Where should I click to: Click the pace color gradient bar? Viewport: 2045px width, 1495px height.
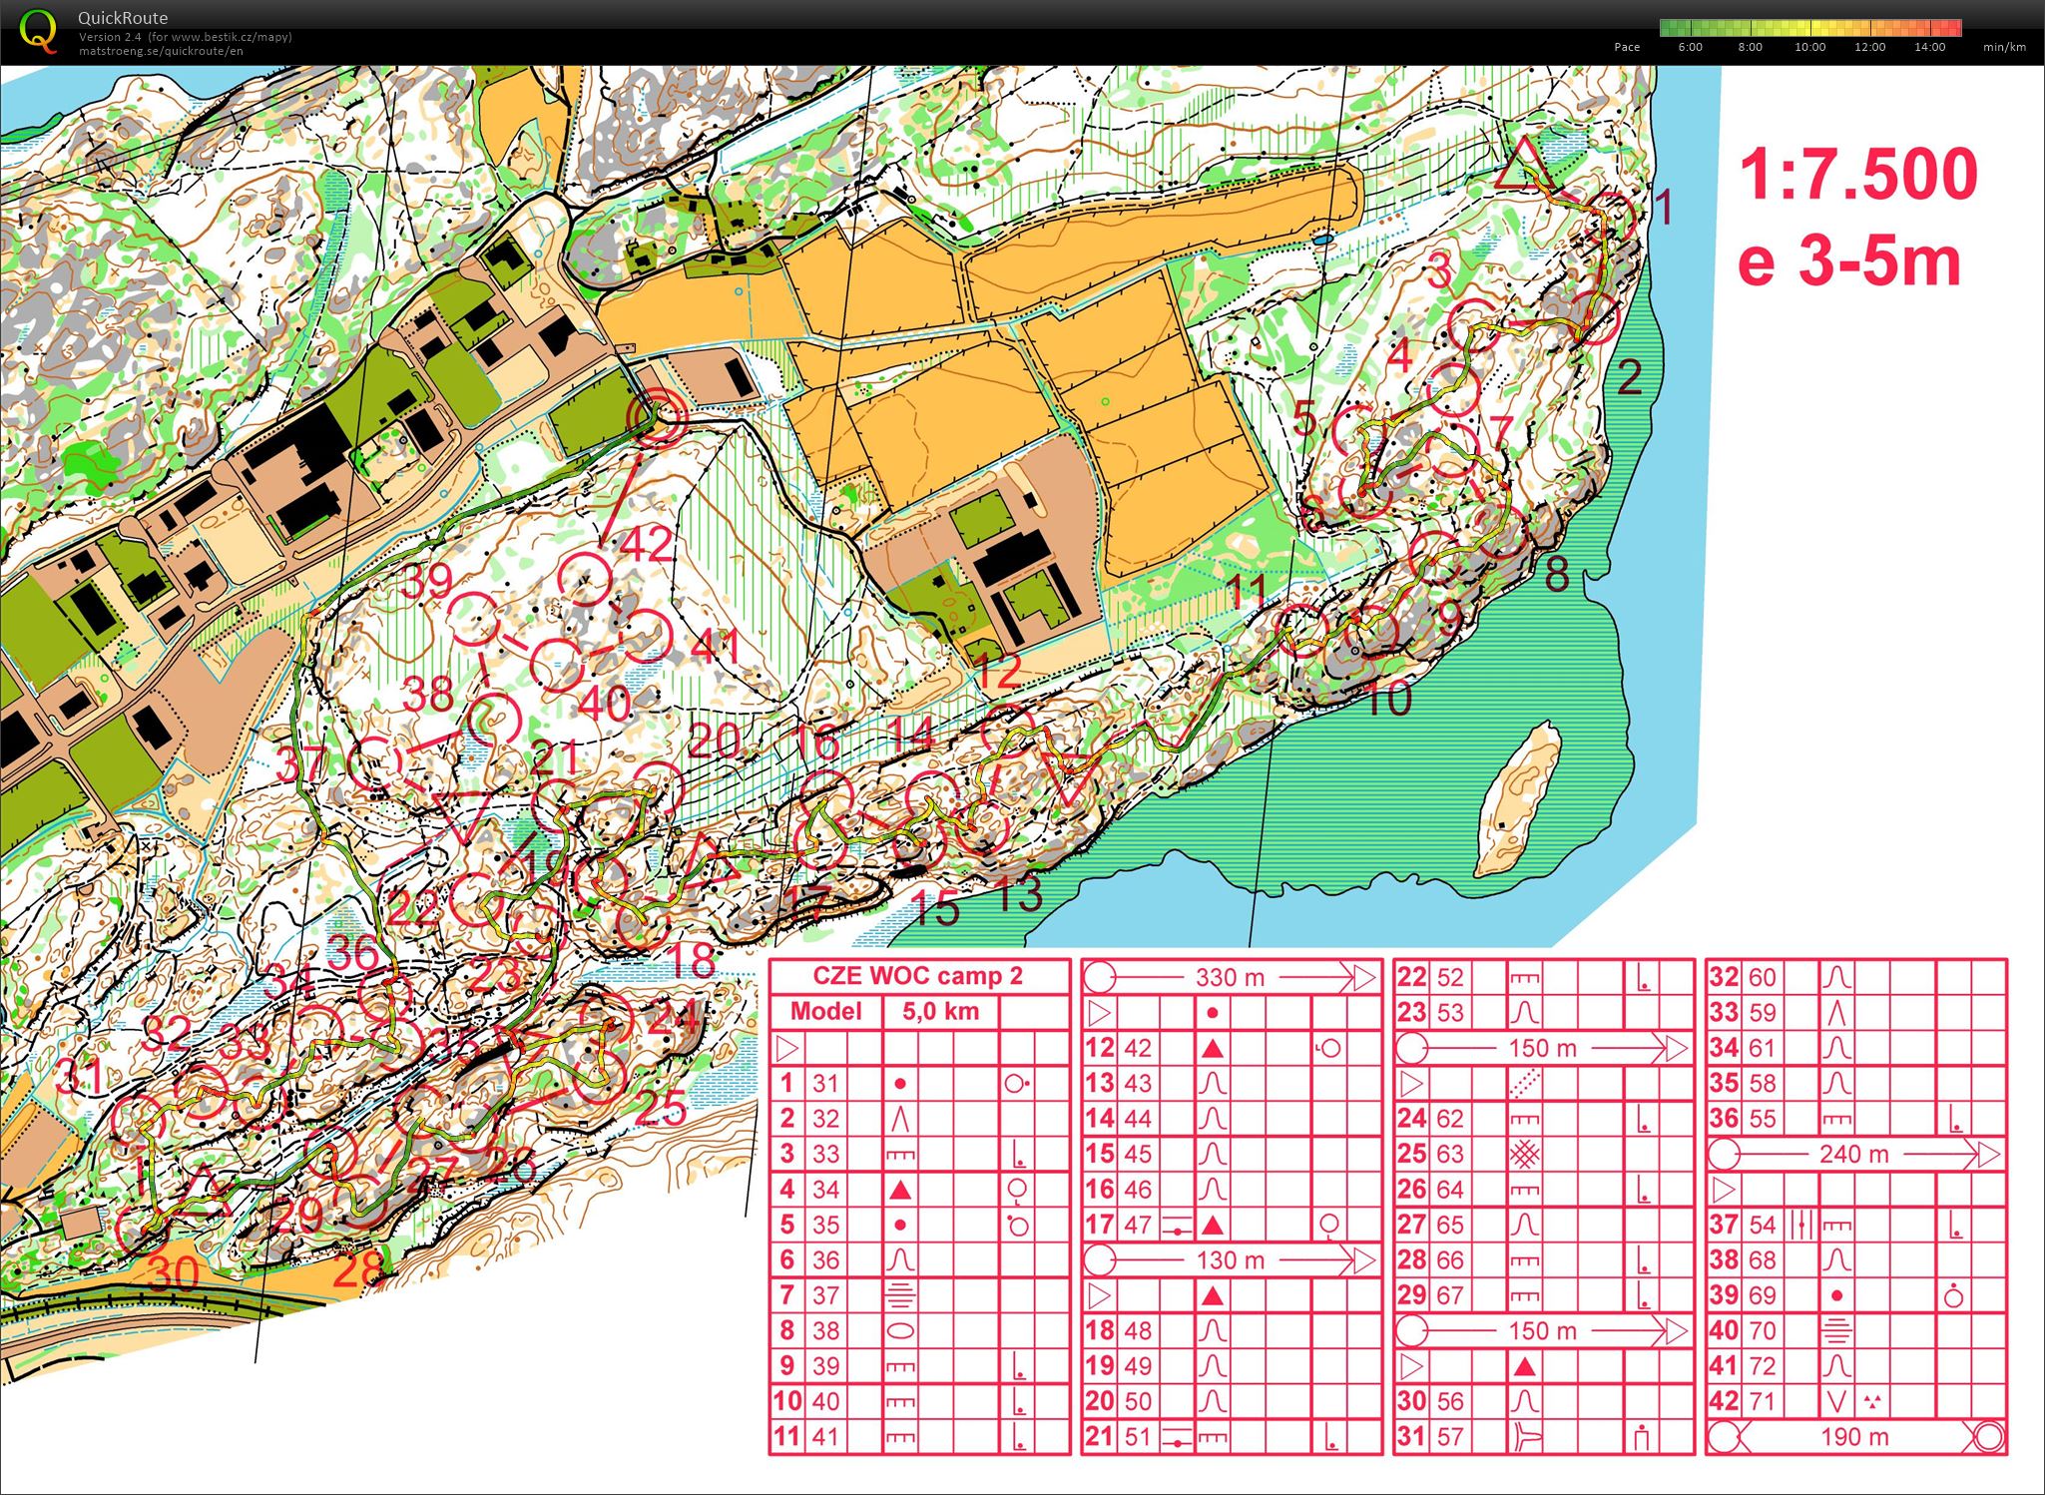click(1810, 28)
